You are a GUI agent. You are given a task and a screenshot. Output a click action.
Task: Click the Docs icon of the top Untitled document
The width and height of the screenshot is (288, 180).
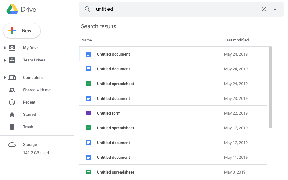88,54
